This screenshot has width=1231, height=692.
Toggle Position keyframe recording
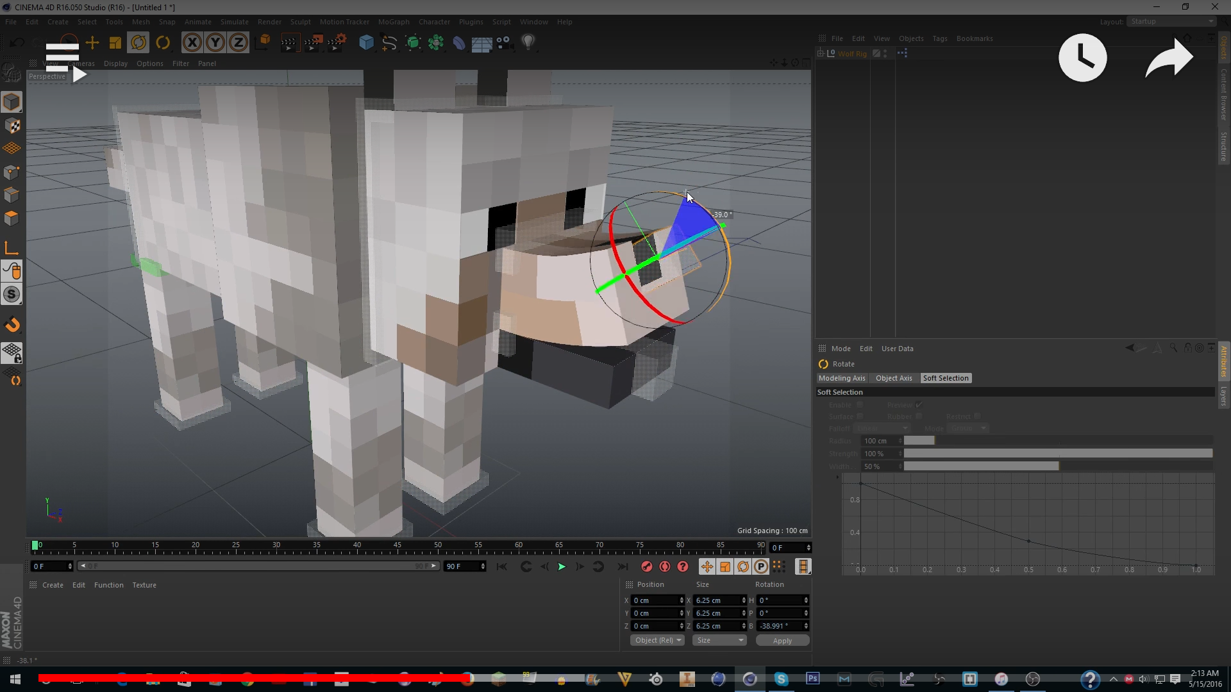pyautogui.click(x=707, y=567)
